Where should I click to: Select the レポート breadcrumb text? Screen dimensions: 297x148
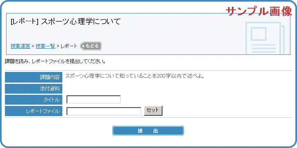(69, 46)
